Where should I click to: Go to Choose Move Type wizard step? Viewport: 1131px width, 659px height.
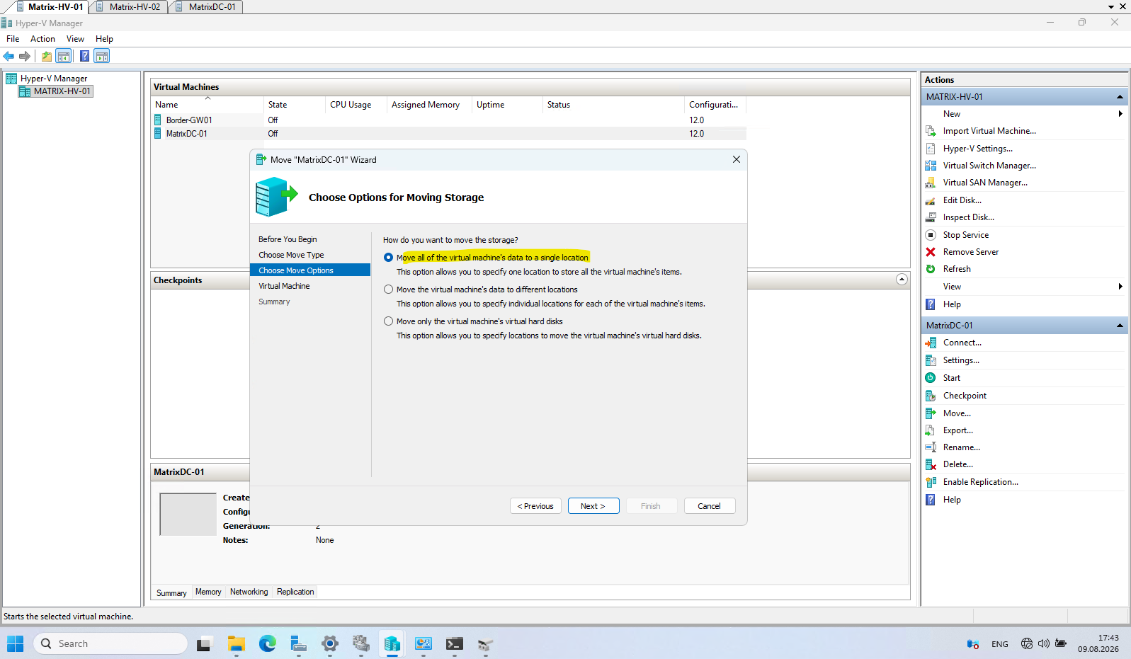pyautogui.click(x=291, y=255)
